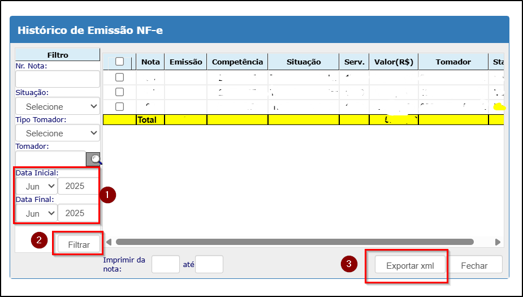Open the Data Inicial month dropdown

[x=37, y=186]
